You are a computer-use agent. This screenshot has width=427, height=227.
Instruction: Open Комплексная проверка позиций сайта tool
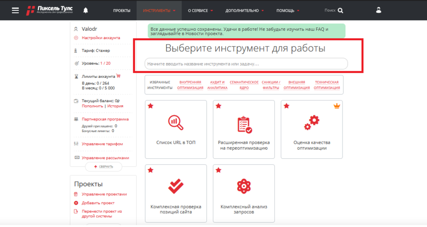coord(176,194)
